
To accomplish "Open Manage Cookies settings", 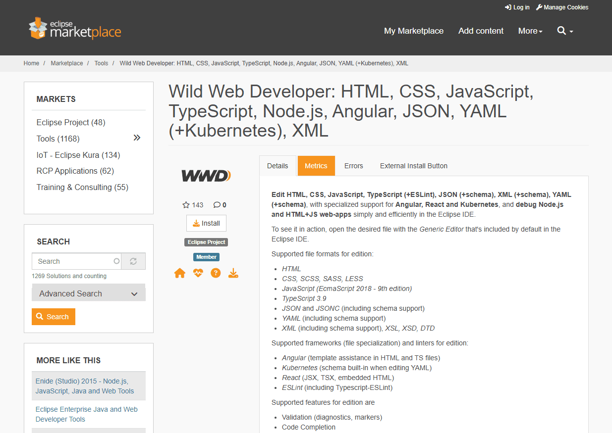I will 562,7.
